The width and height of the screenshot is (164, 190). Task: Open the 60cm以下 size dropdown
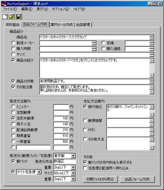[x=73, y=173]
